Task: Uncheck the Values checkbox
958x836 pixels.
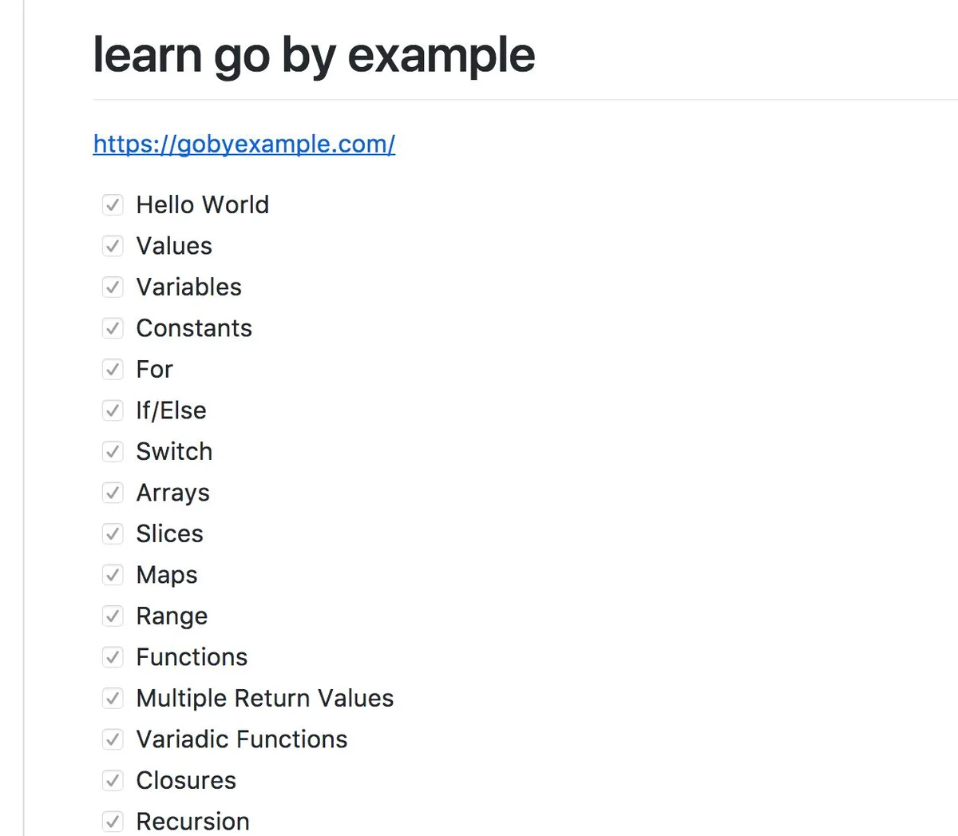Action: [x=113, y=246]
